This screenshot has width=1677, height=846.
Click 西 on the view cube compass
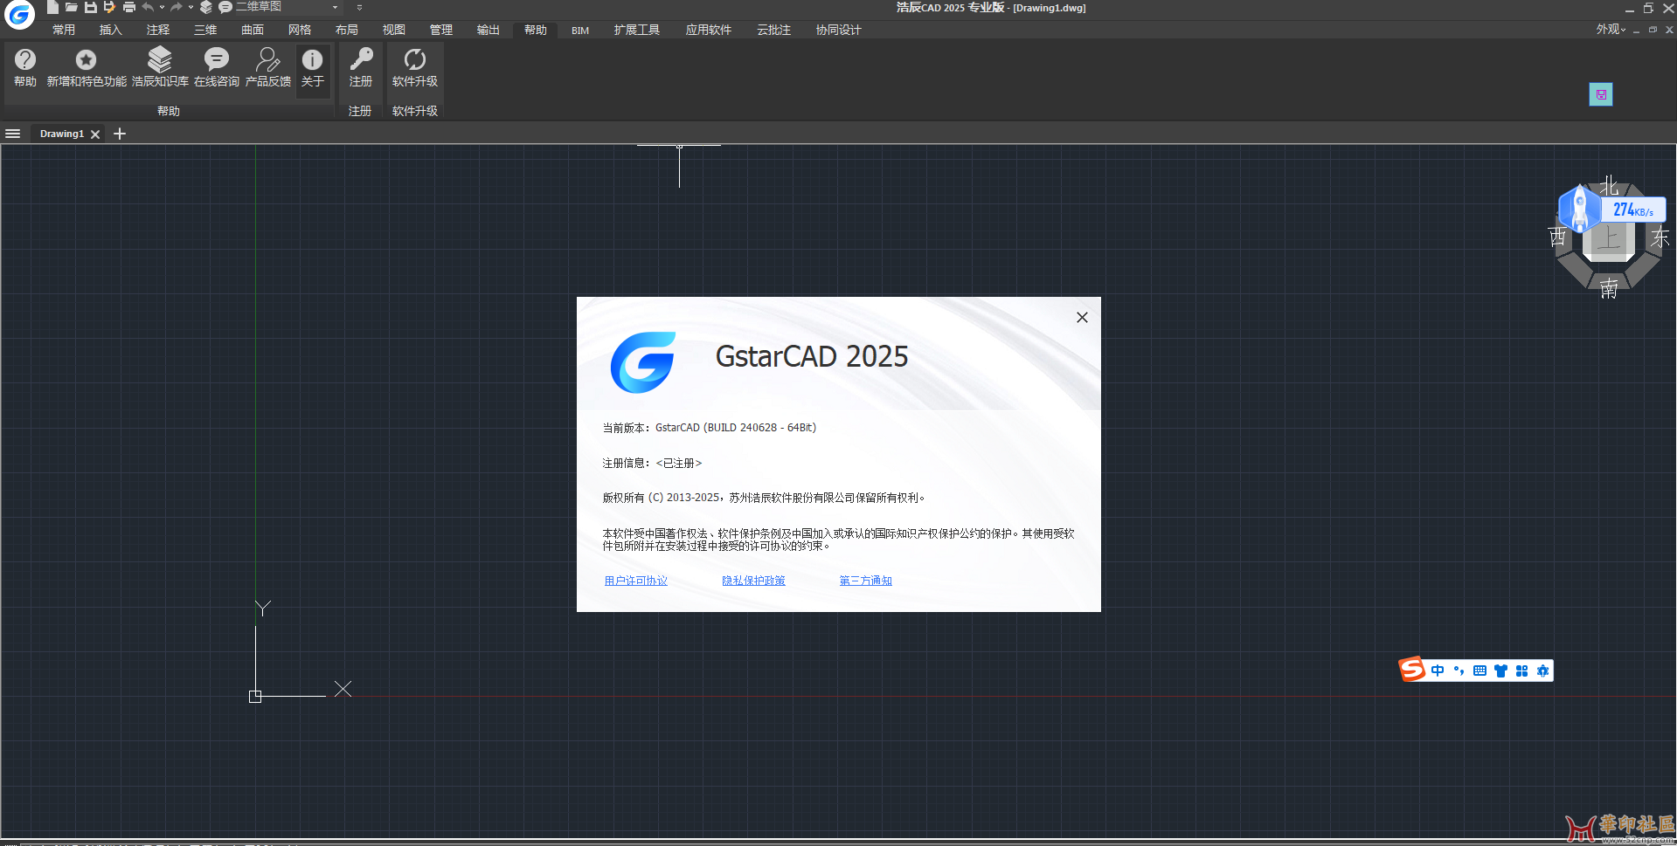pos(1558,237)
